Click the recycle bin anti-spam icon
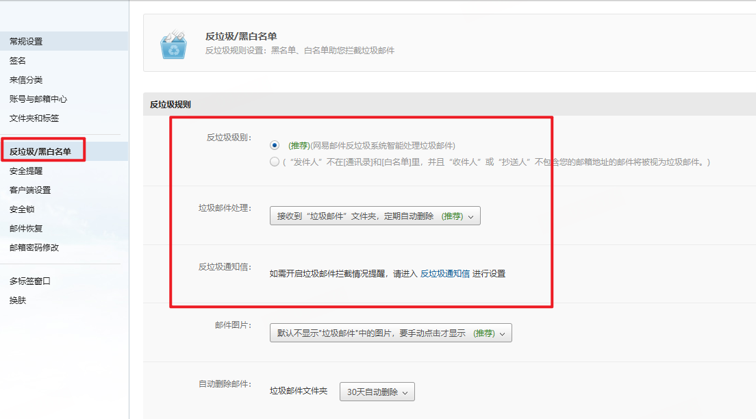This screenshot has width=756, height=419. coord(173,44)
